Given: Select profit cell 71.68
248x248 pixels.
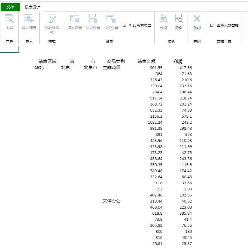Looking at the screenshot, I should [x=187, y=74].
